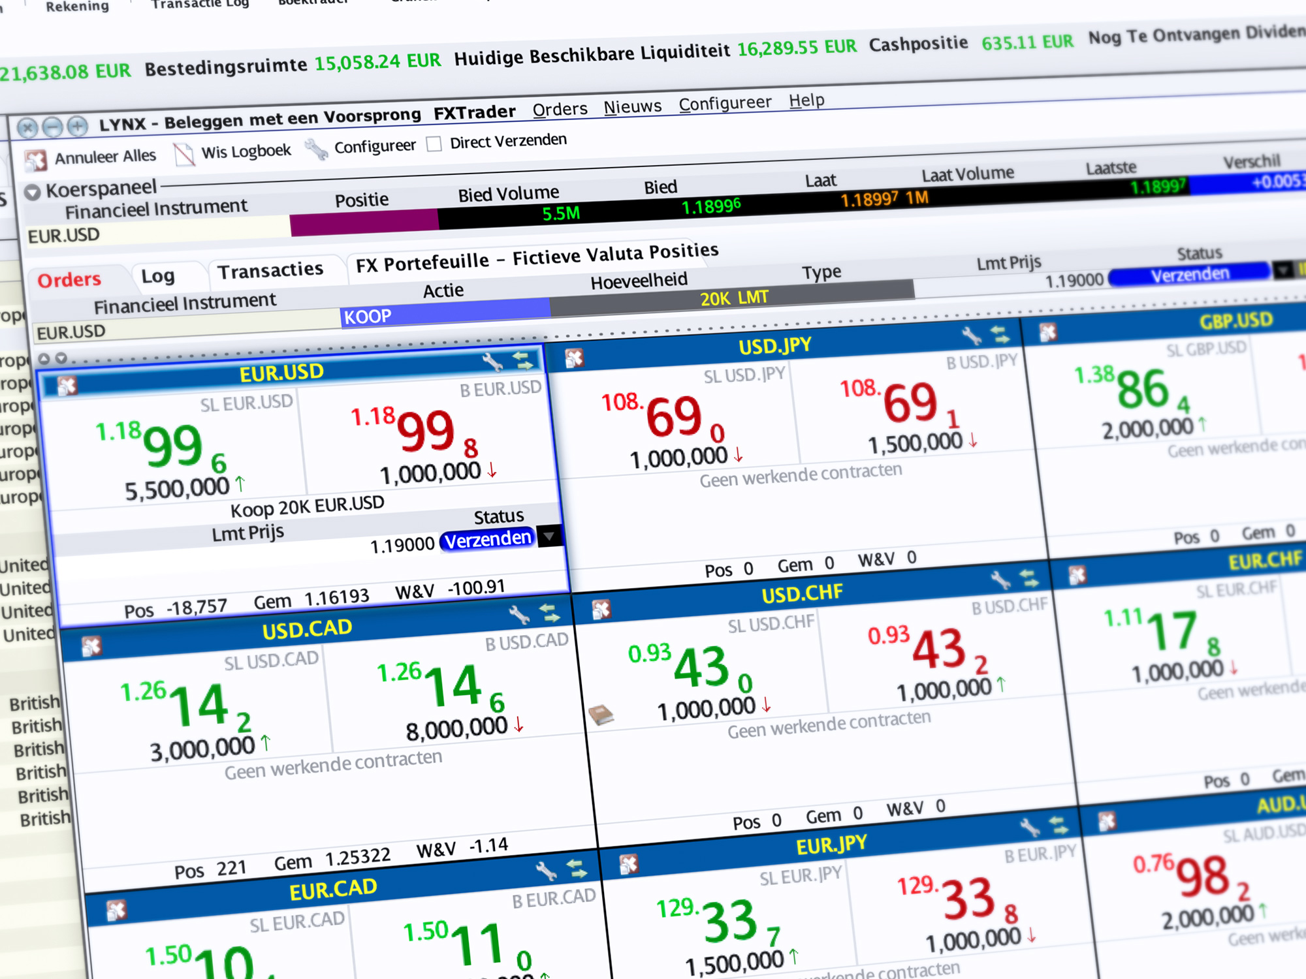The image size is (1306, 979).
Task: Switch to the Log tab
Action: click(x=157, y=276)
